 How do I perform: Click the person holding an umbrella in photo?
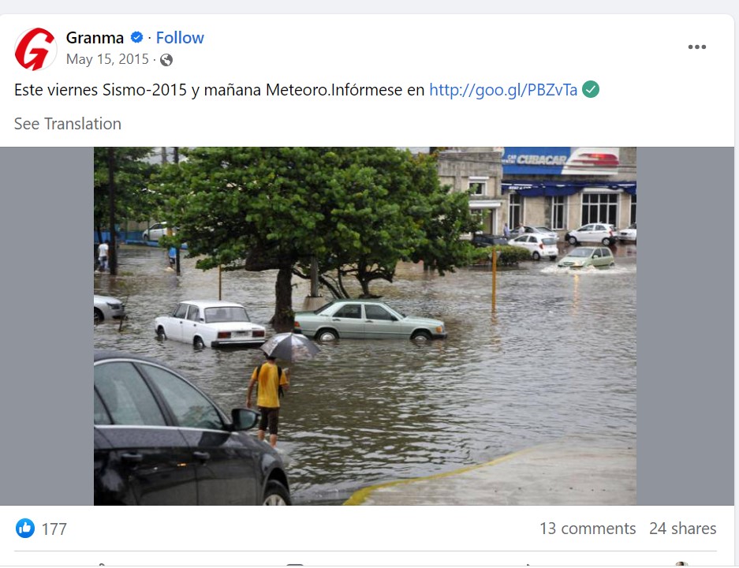(269, 390)
